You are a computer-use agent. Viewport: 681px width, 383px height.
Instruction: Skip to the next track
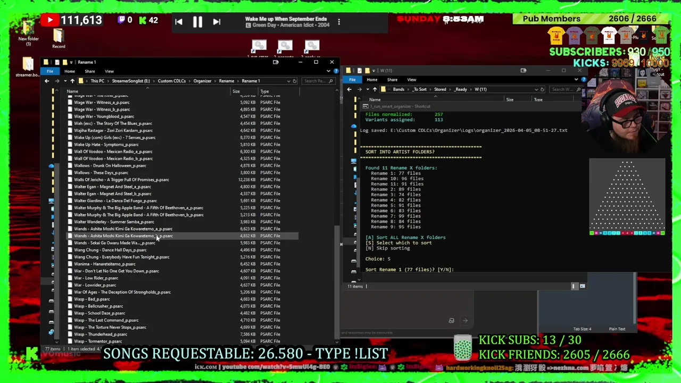pos(216,22)
